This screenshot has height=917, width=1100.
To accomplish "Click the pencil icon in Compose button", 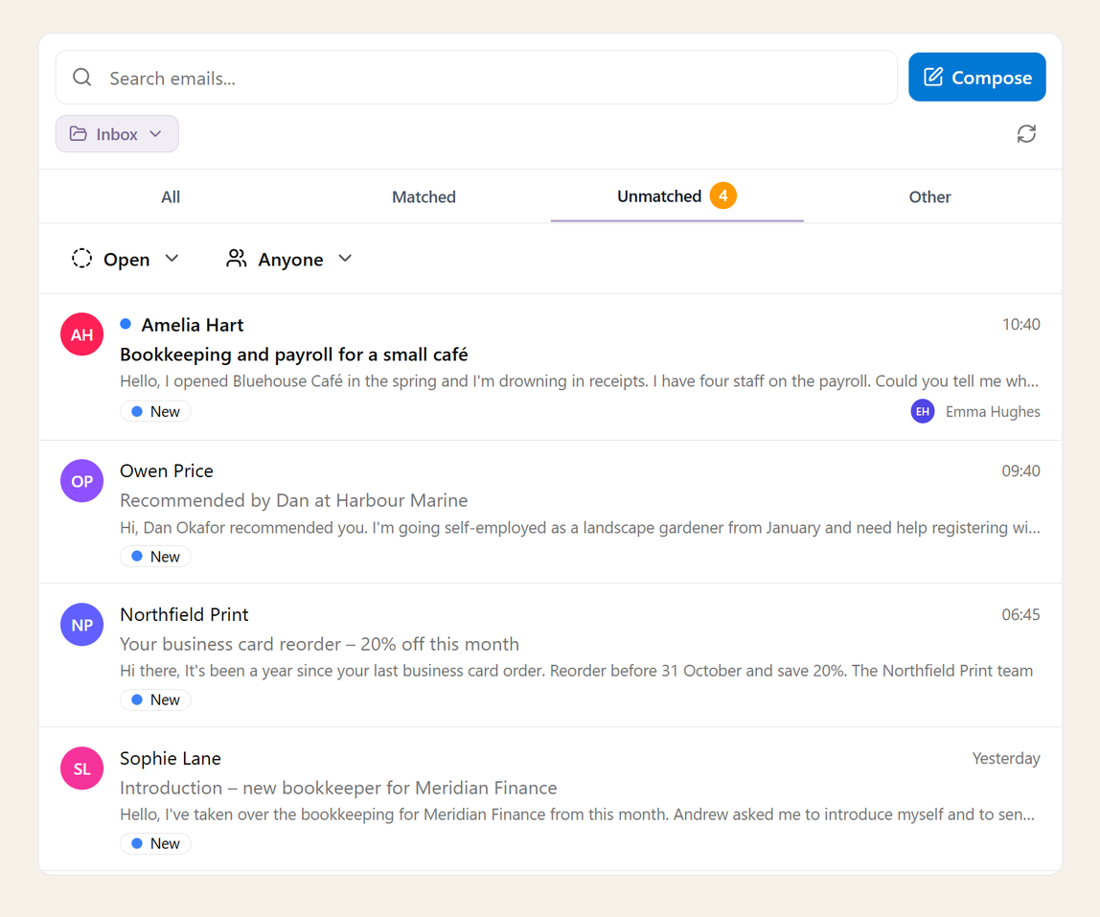I will (933, 77).
